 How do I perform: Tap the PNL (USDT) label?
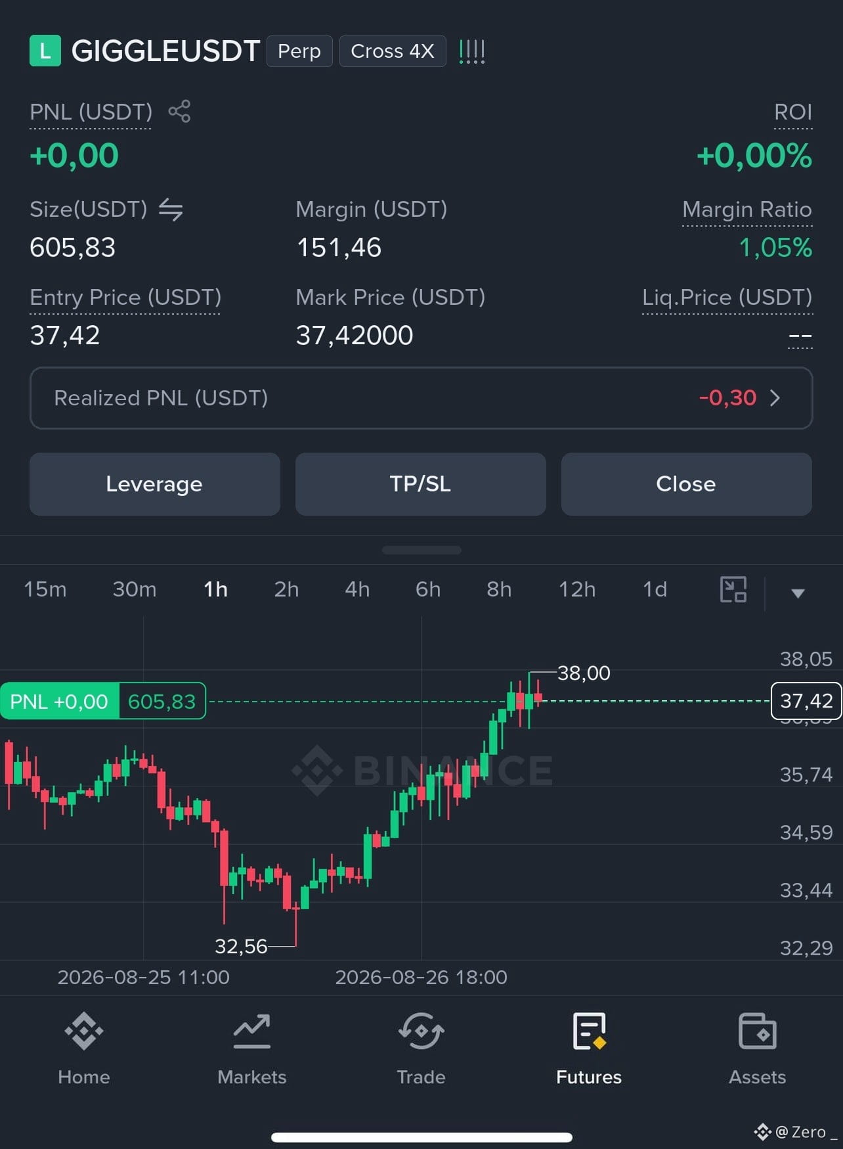point(91,112)
